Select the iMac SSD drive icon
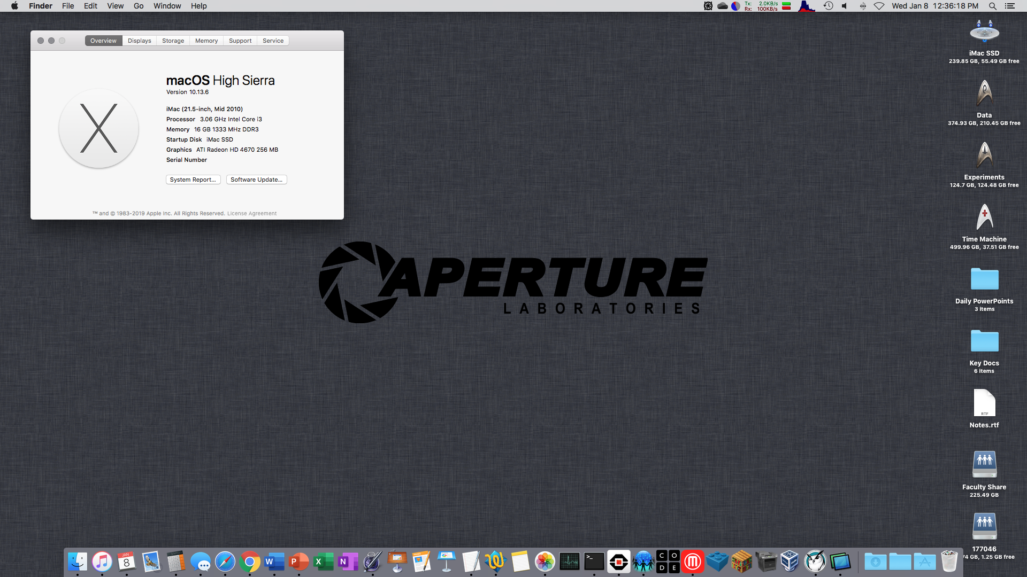Image resolution: width=1027 pixels, height=577 pixels. pos(984,32)
